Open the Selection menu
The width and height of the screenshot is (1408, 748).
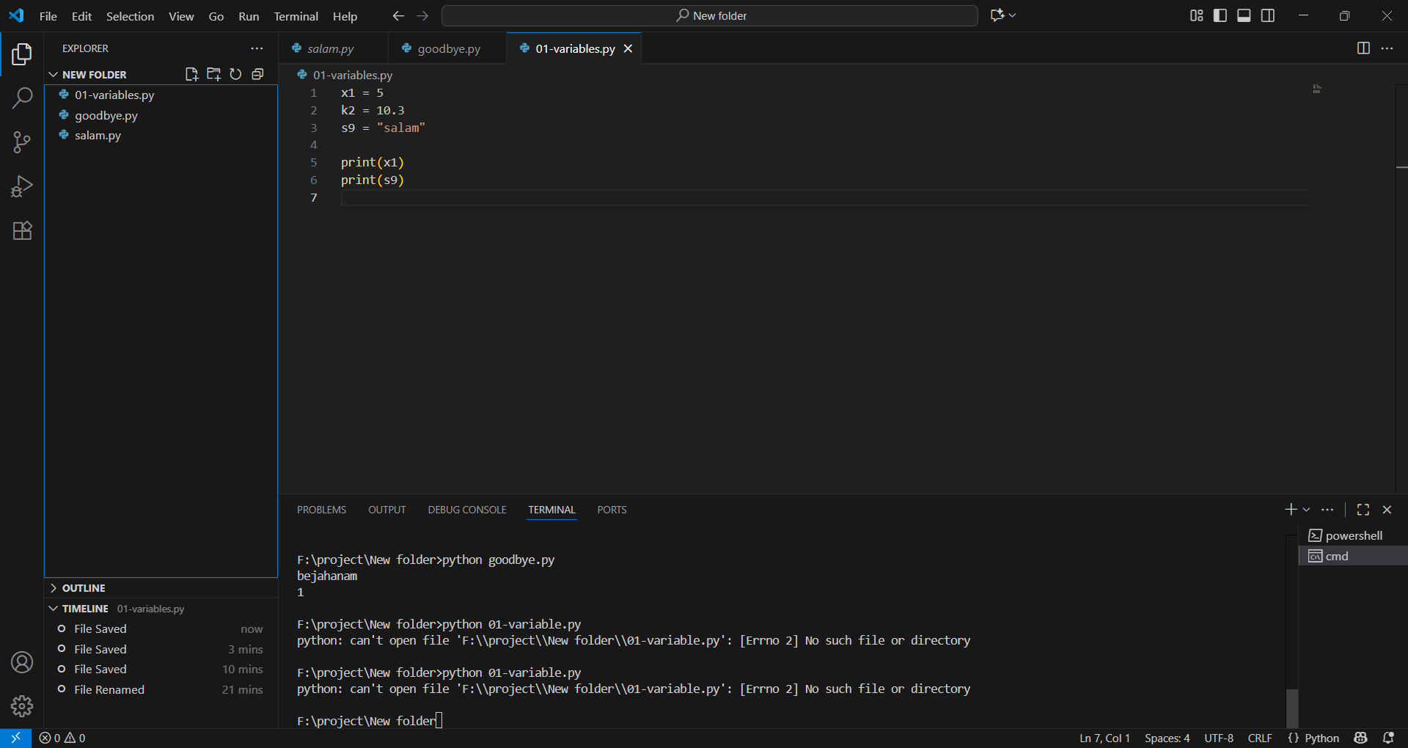(x=130, y=16)
